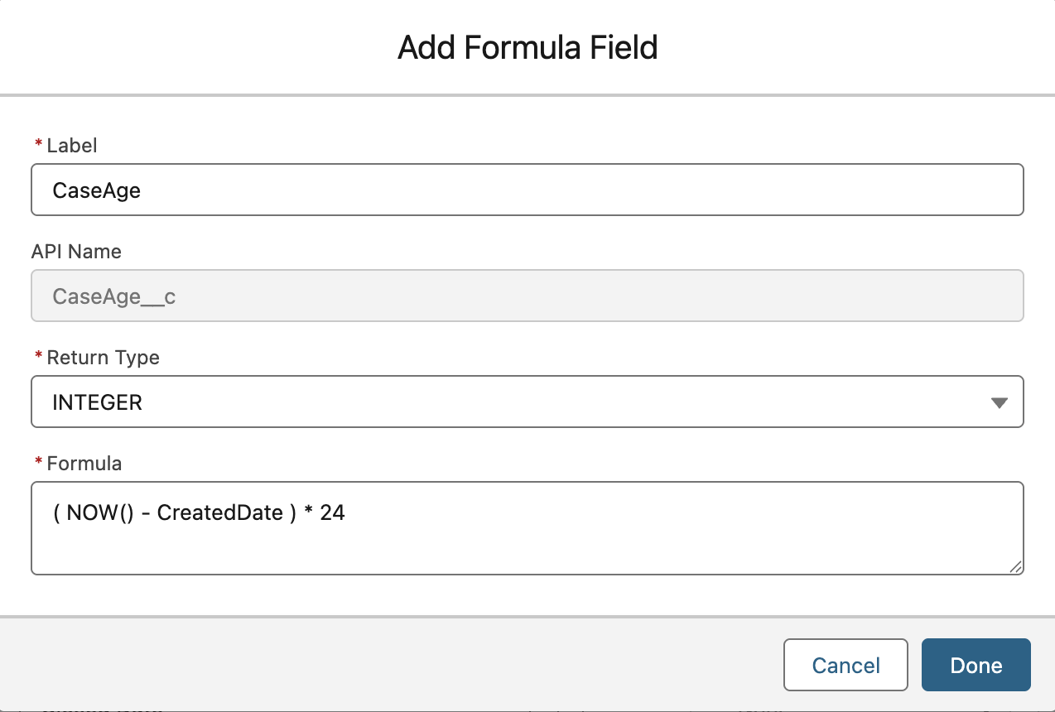Place cursor on CreatedDate in the formula
The image size is (1055, 712).
click(219, 513)
